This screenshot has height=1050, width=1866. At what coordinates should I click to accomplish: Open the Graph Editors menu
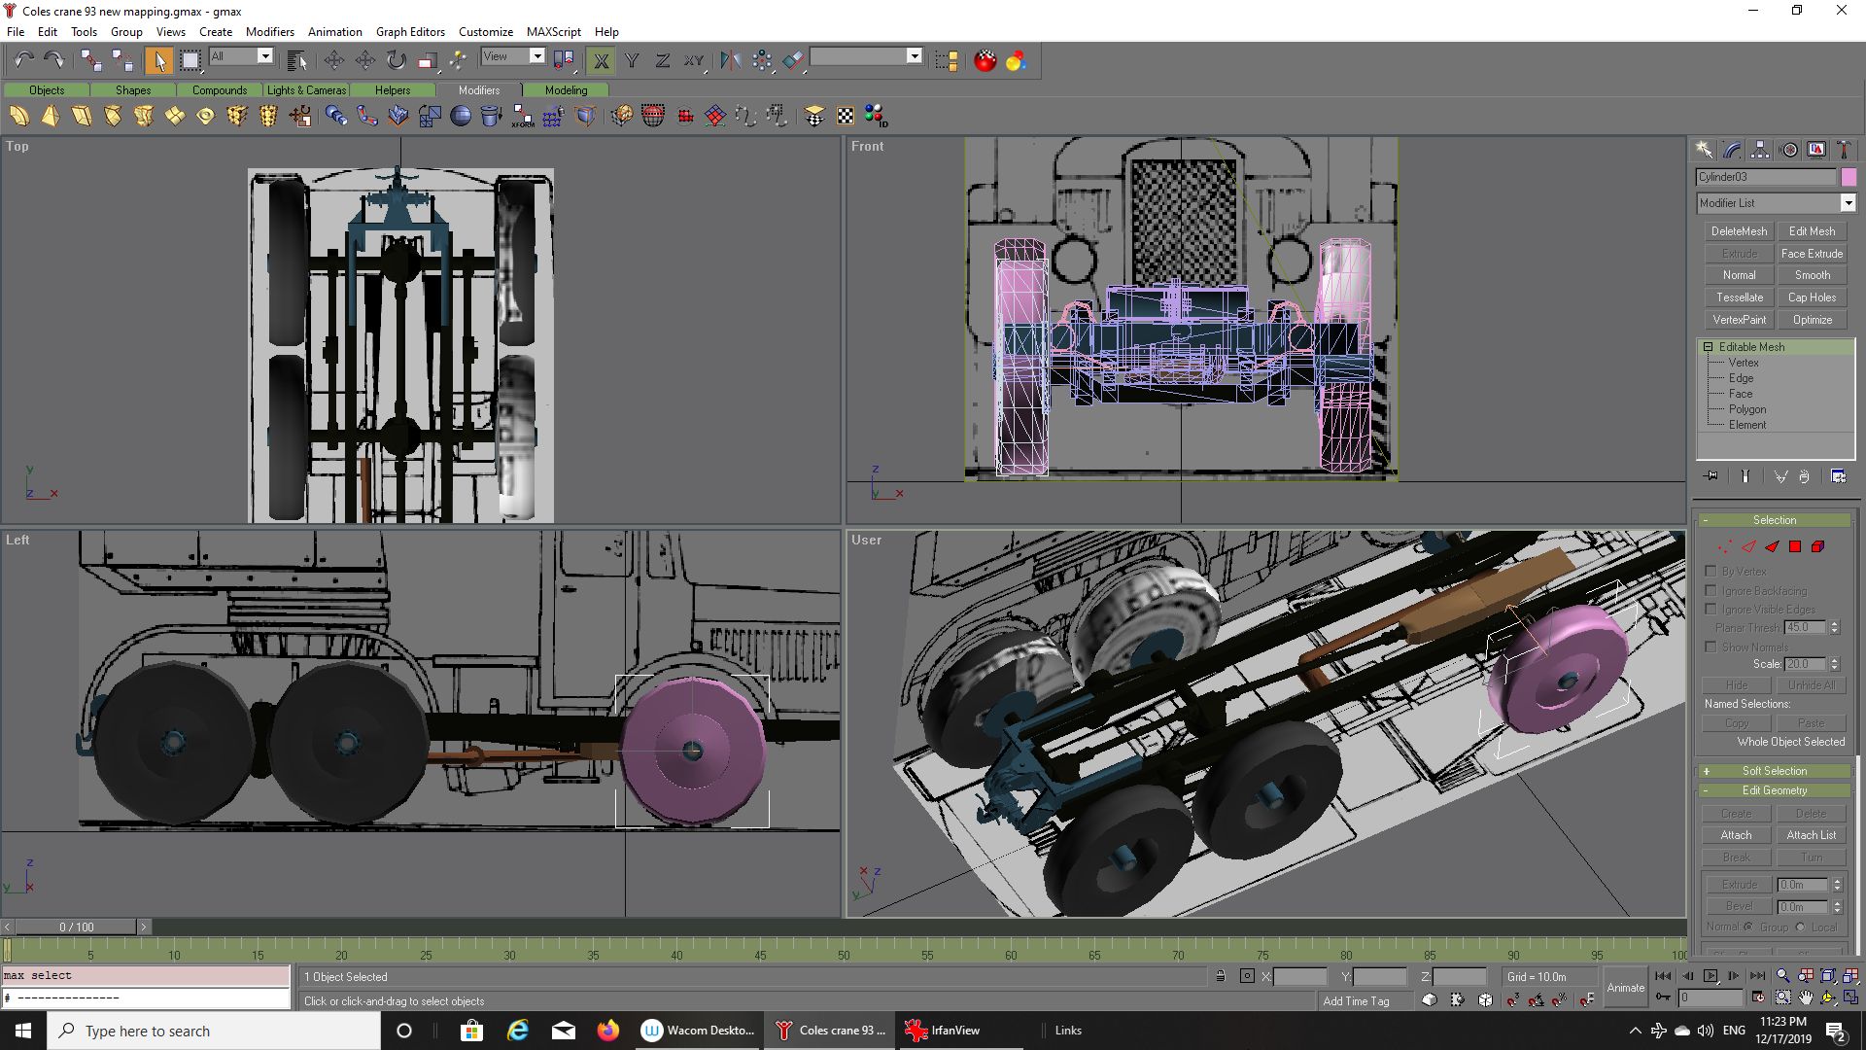(410, 31)
